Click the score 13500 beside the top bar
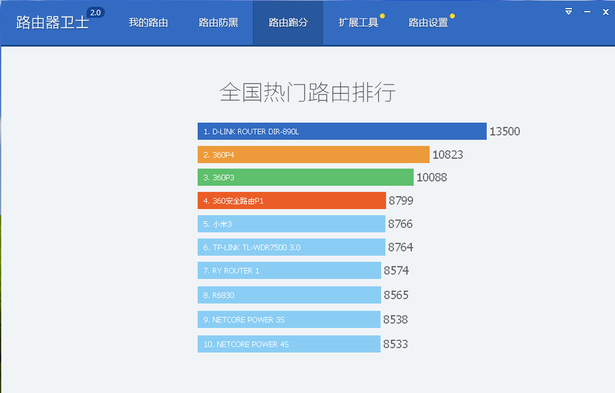The height and width of the screenshot is (393, 615). (504, 131)
